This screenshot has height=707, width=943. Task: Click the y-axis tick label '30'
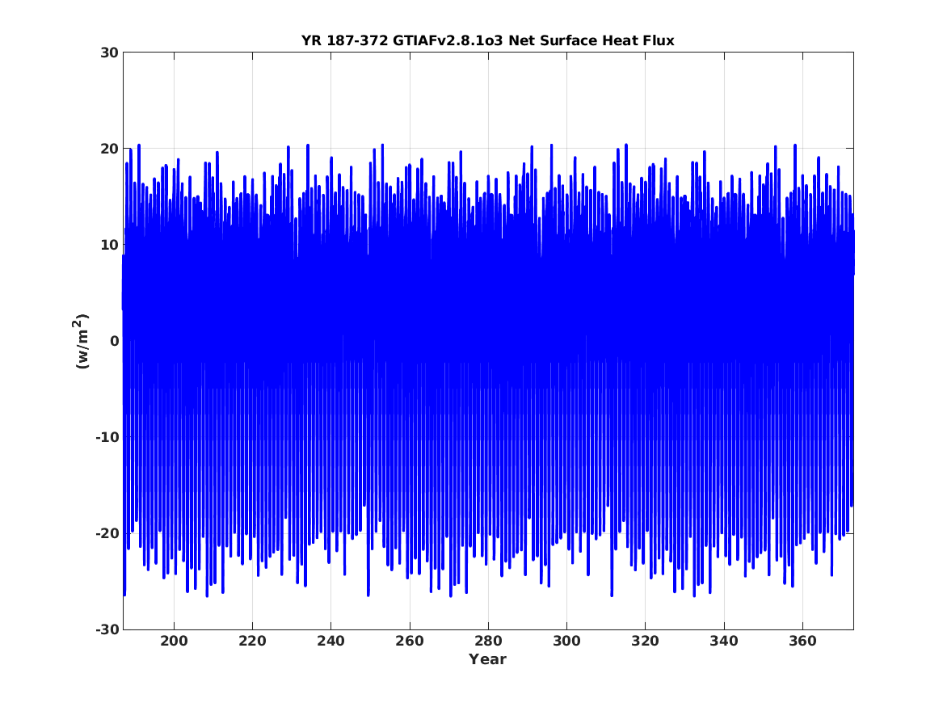(x=109, y=53)
